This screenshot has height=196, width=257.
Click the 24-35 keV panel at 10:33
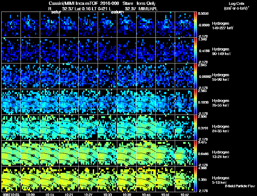pos(107,127)
